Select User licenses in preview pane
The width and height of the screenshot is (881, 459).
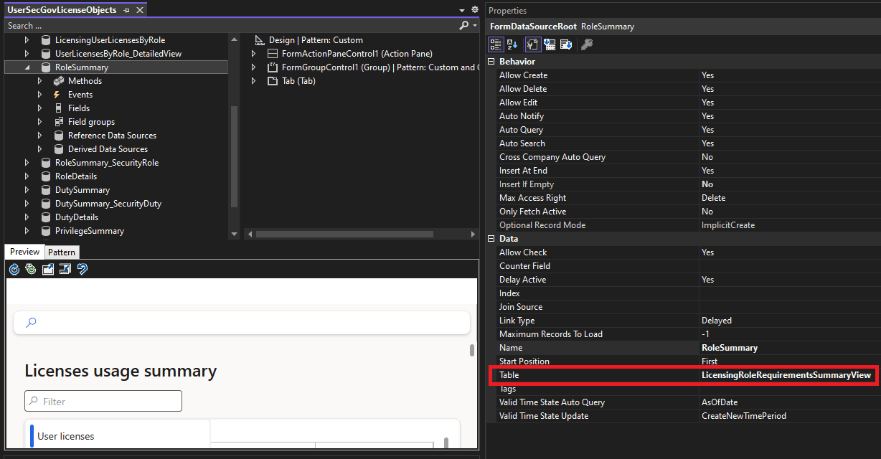pos(66,436)
